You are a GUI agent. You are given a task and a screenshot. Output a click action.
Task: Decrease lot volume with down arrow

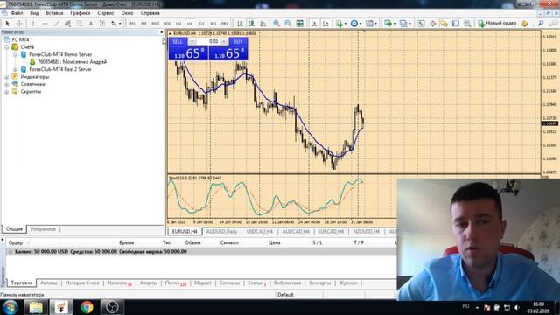(x=192, y=42)
